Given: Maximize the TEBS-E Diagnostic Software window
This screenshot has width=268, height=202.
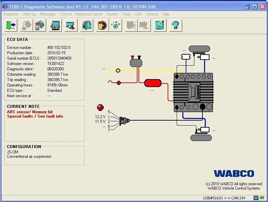Looking at the screenshot, I should [x=255, y=7].
